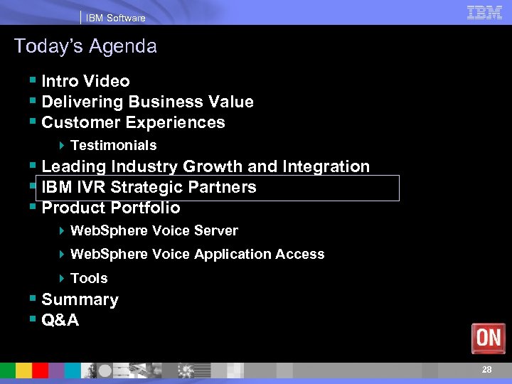This screenshot has width=512, height=384.
Task: Click 'WebSphere Voice Application Access' sub-item
Action: click(197, 254)
